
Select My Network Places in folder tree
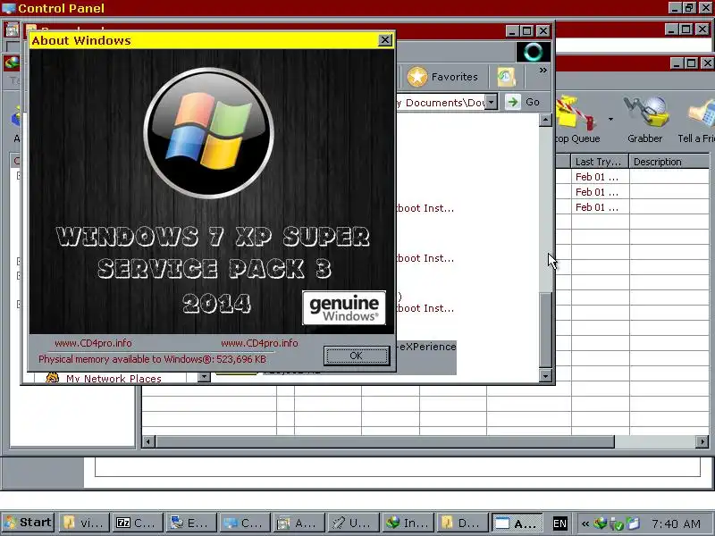[114, 379]
